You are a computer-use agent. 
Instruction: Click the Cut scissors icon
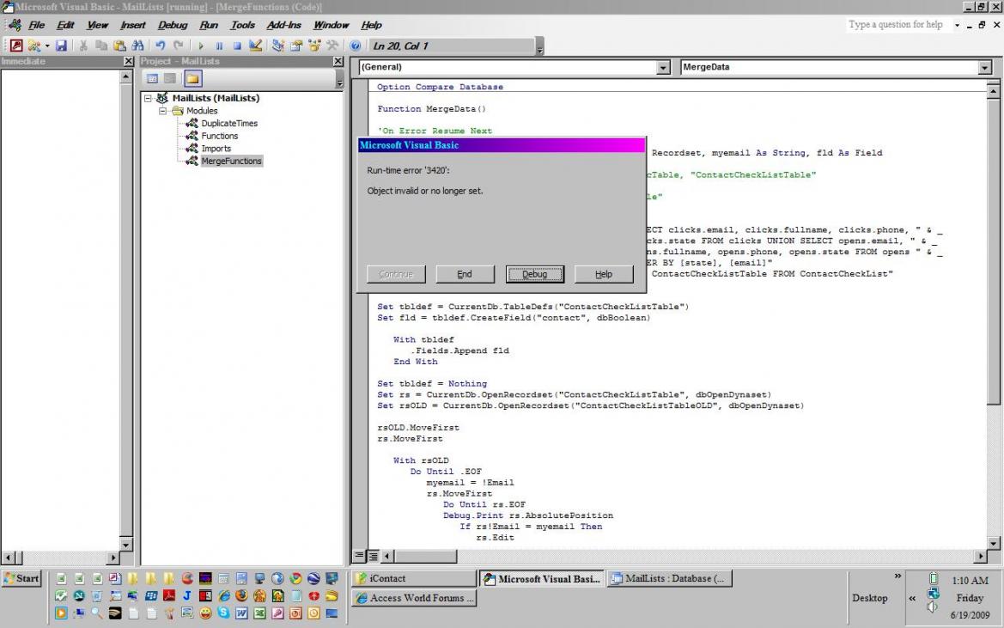82,46
